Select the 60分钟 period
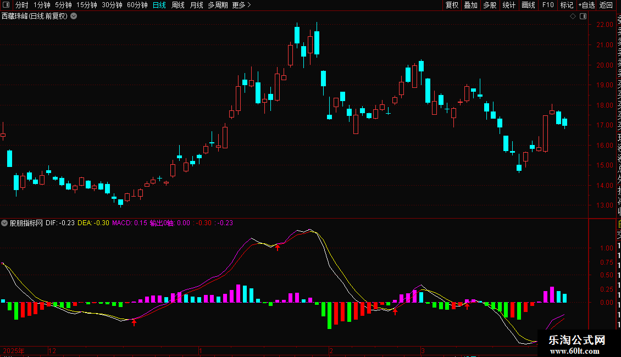621x357 pixels. (x=137, y=5)
